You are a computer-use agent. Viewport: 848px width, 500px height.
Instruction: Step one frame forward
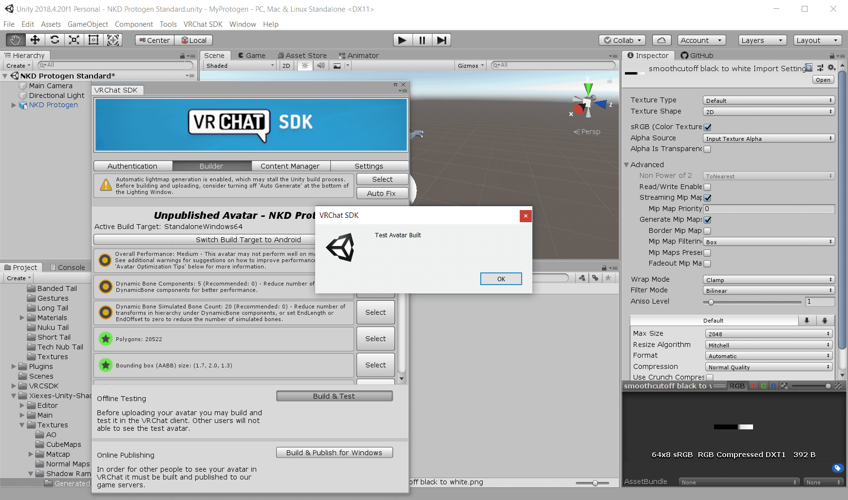(x=441, y=40)
